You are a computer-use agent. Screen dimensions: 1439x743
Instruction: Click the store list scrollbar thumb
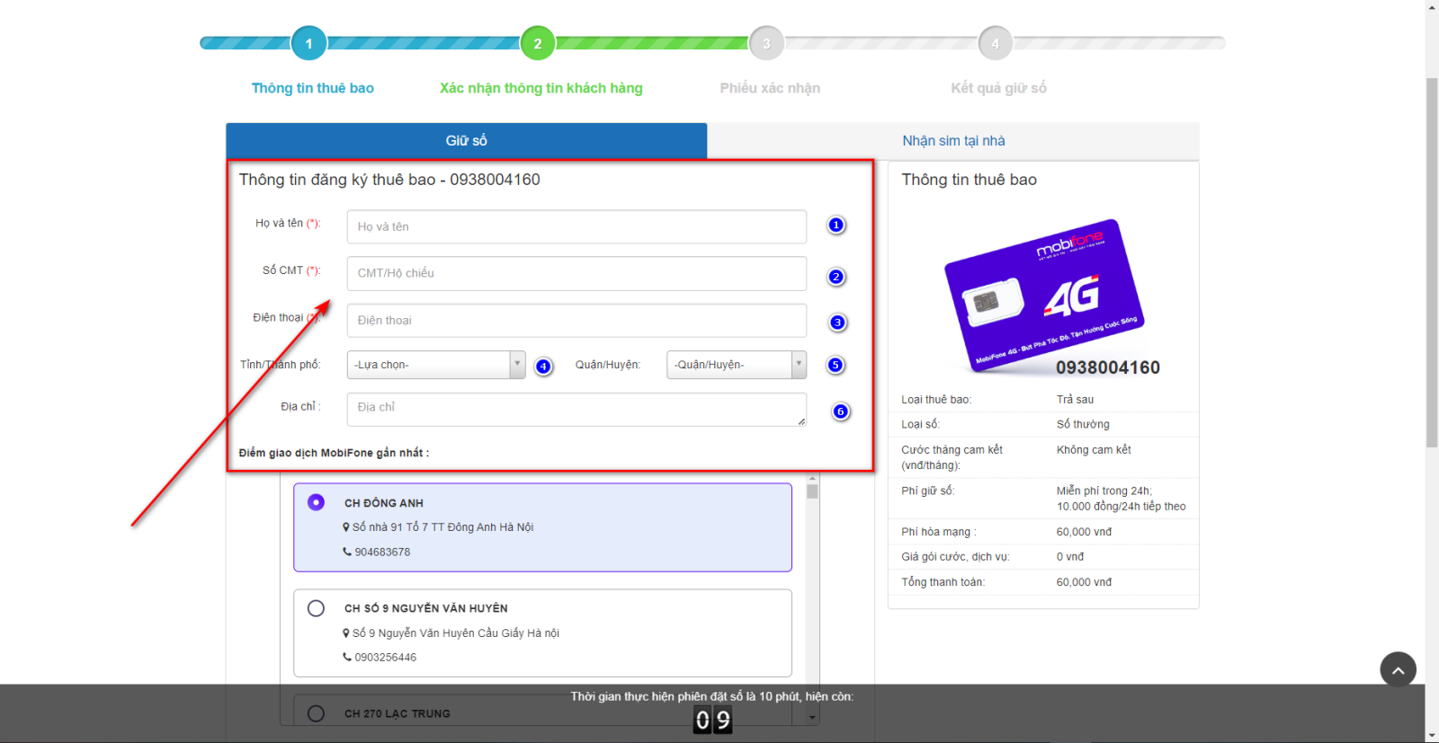(x=812, y=491)
